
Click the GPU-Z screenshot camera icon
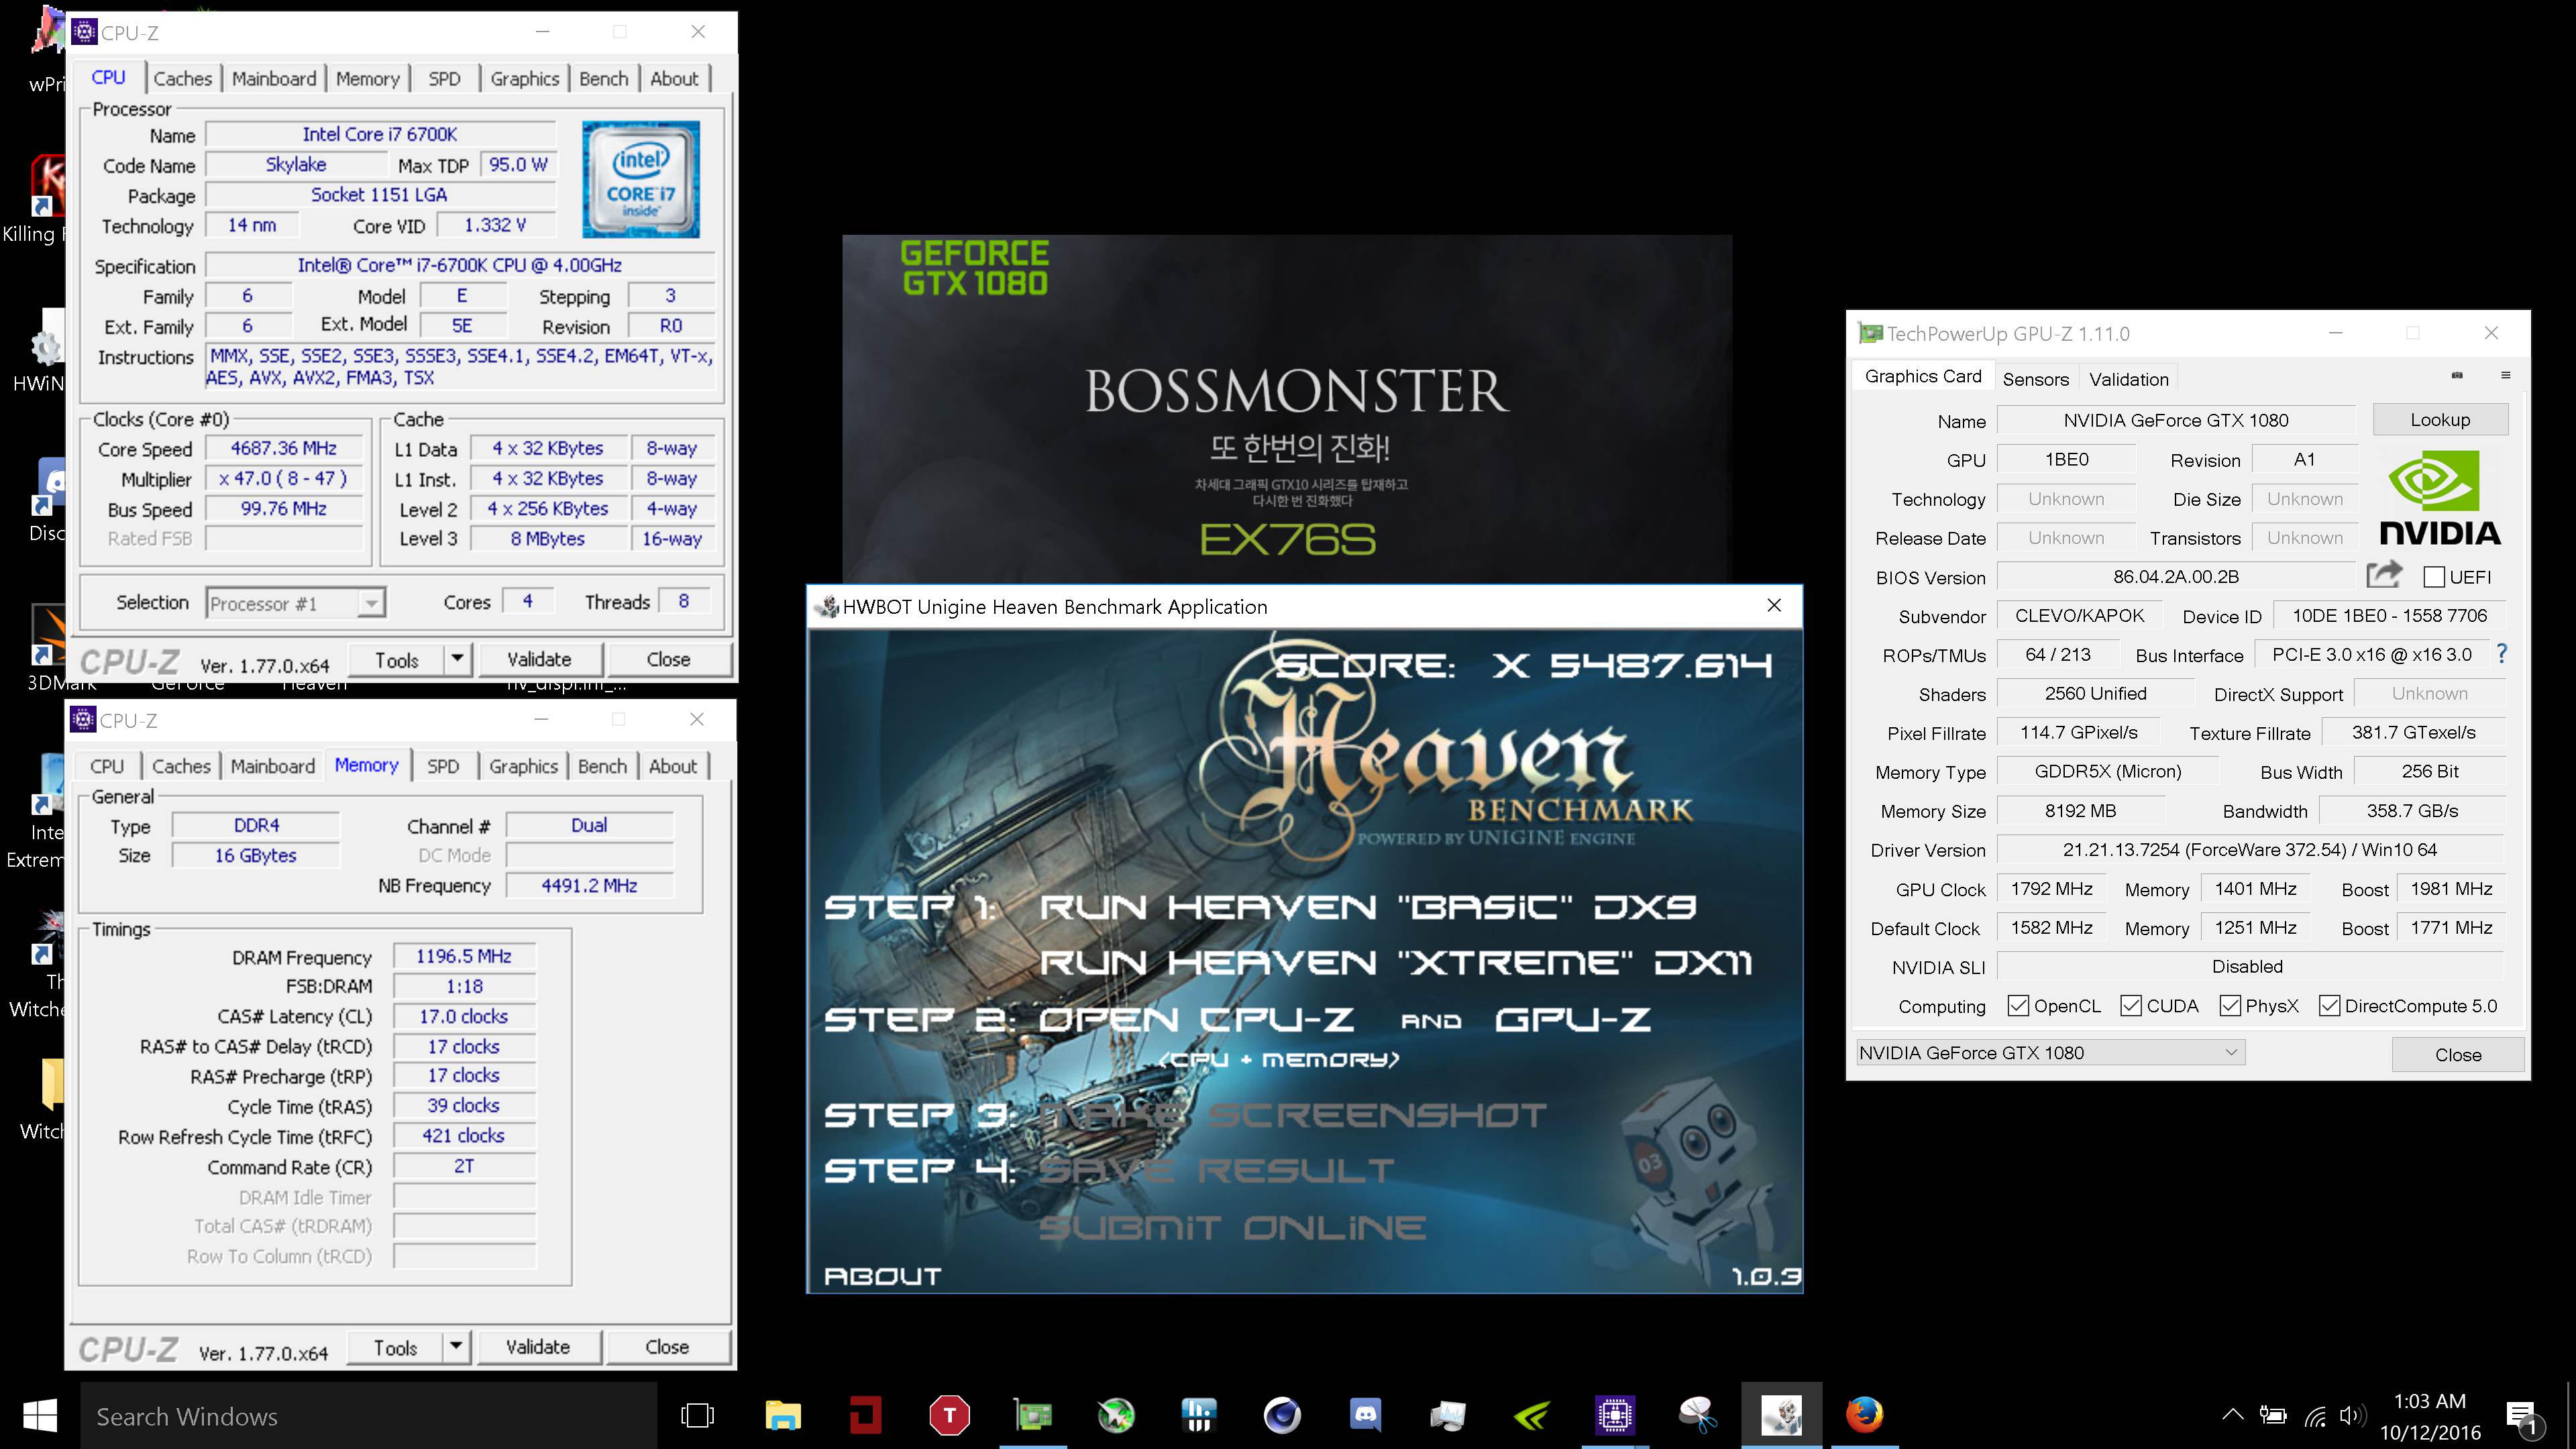(2457, 376)
